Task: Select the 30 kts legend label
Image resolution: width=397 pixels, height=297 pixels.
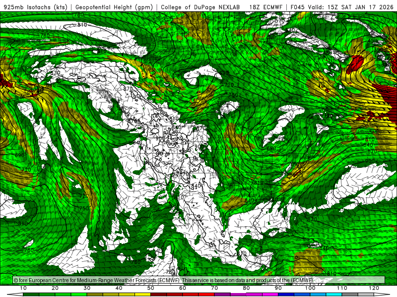Action: pyautogui.click(x=87, y=288)
